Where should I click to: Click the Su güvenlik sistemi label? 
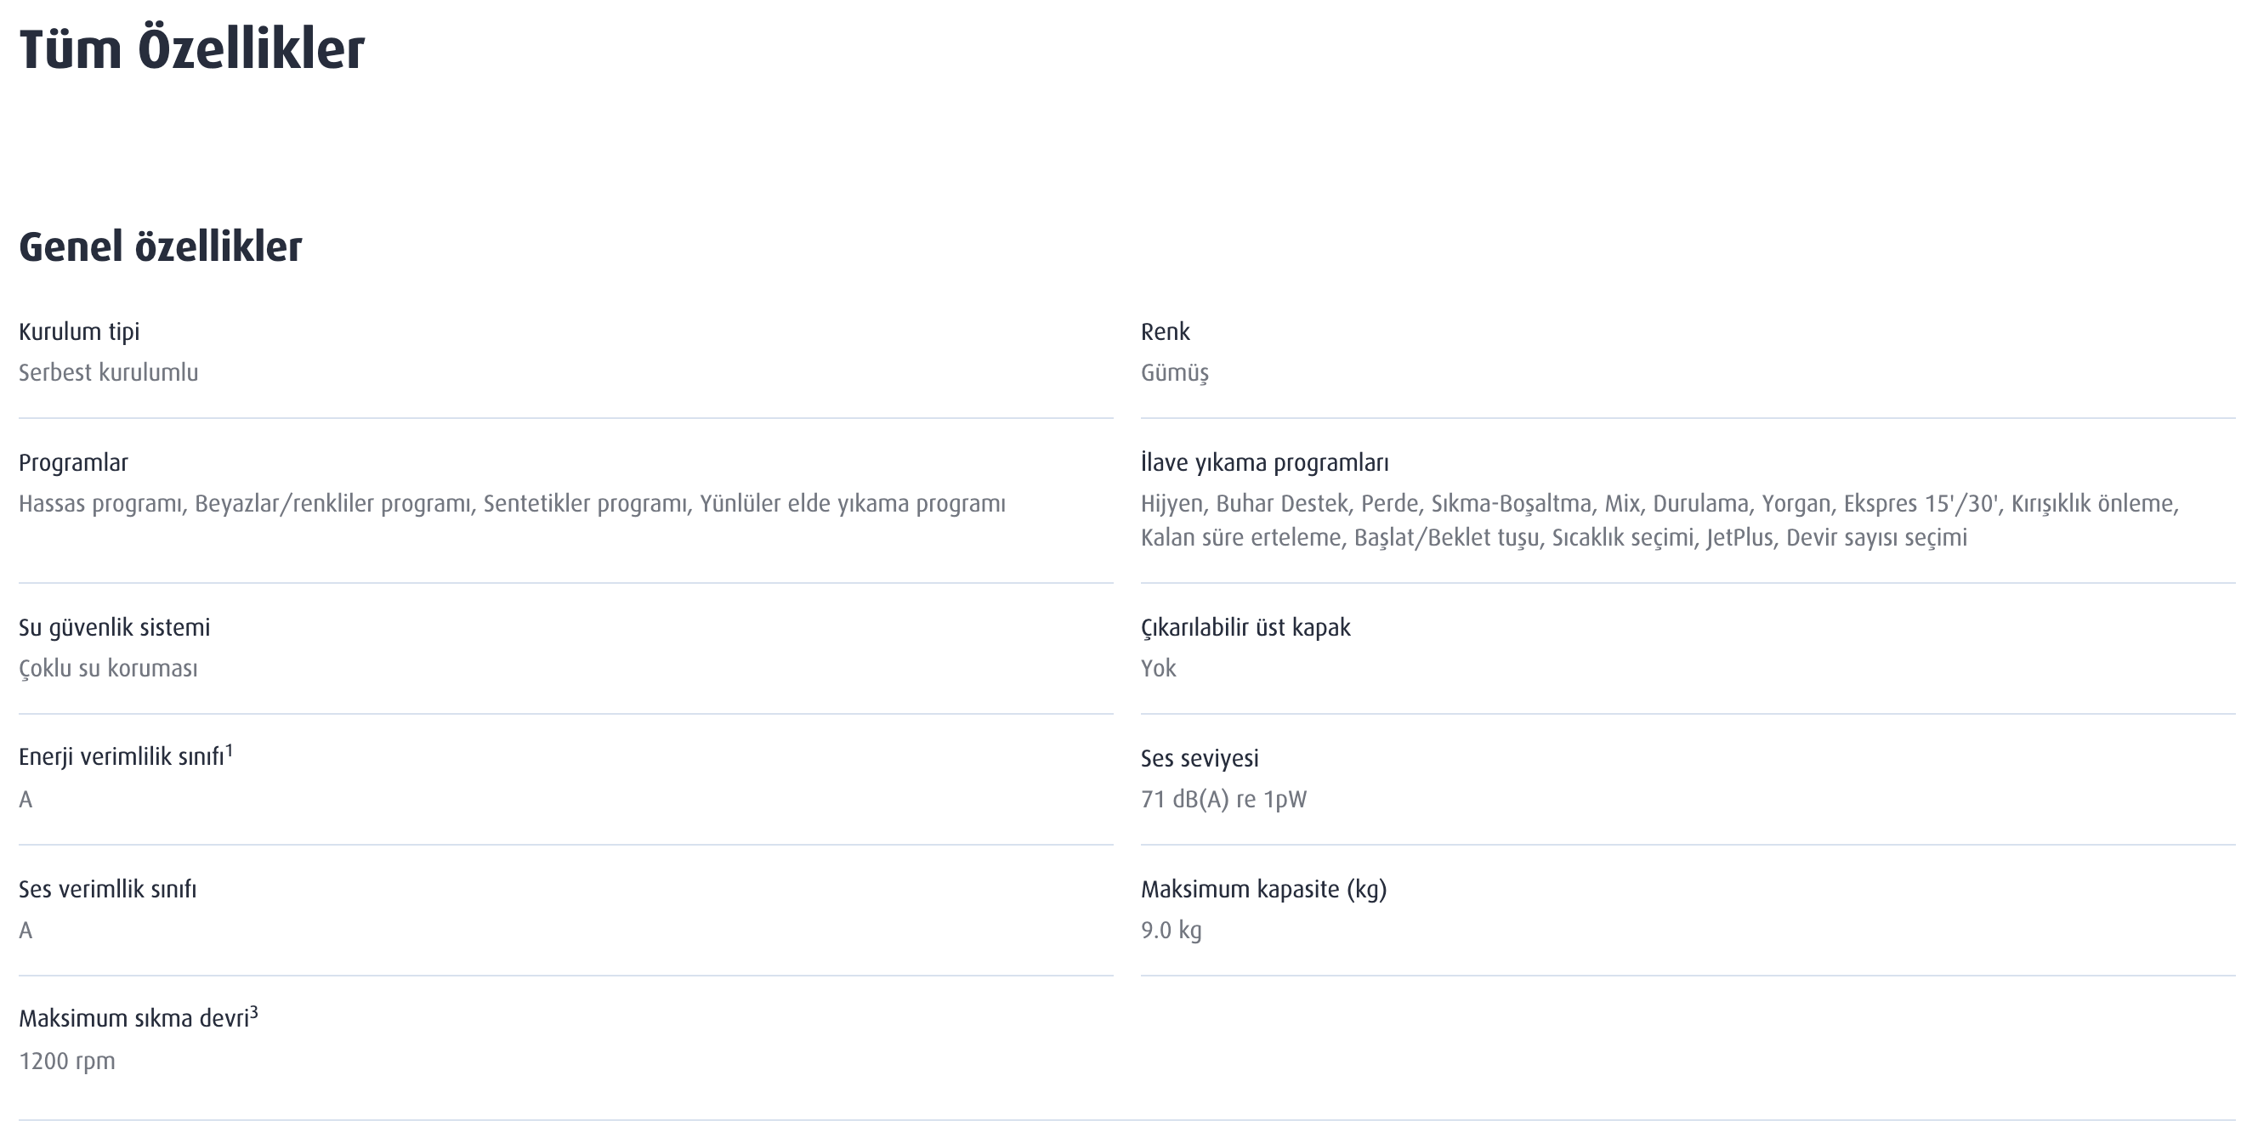114,627
